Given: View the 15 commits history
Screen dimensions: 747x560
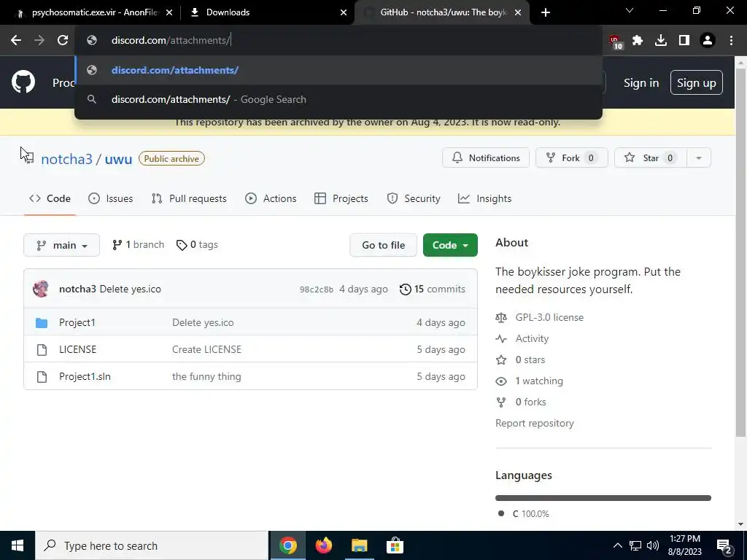Looking at the screenshot, I should 432,289.
